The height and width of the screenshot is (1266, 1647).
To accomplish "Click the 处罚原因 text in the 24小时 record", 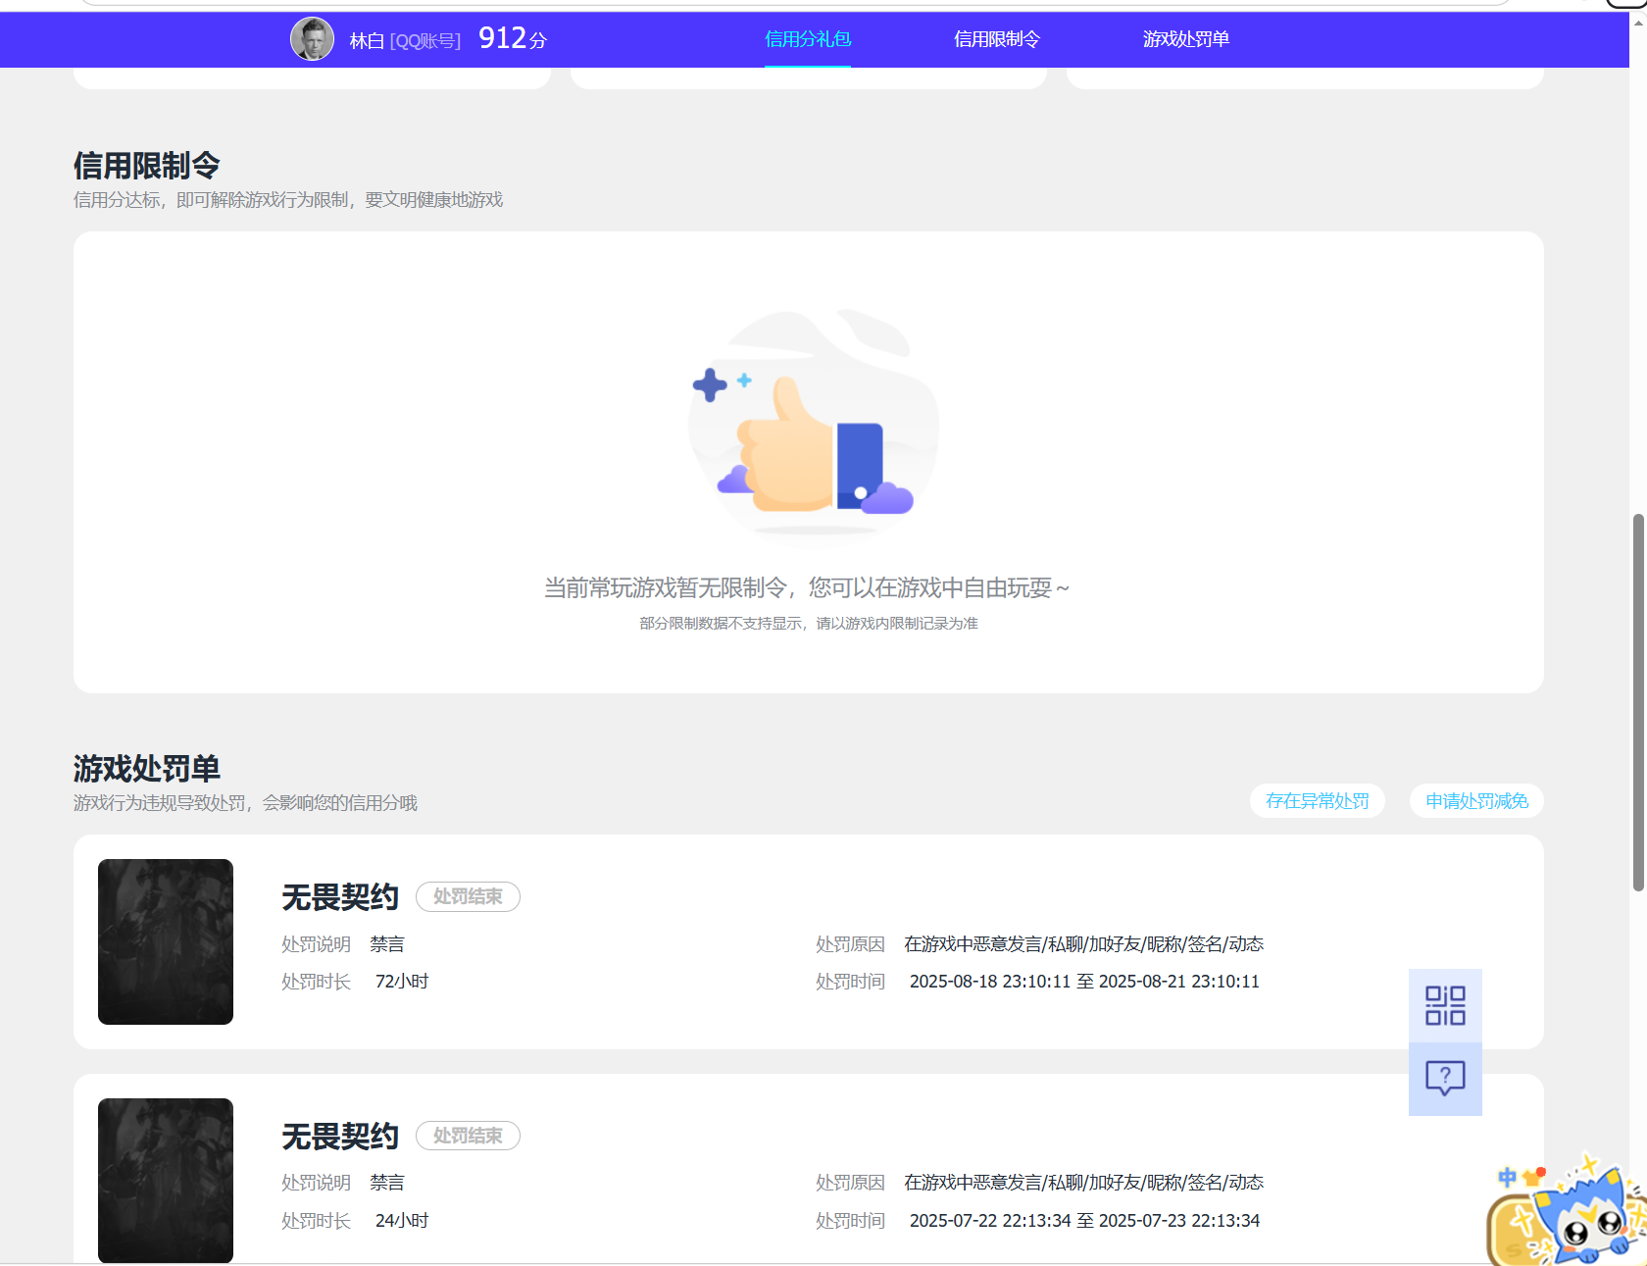I will pos(1083,1183).
